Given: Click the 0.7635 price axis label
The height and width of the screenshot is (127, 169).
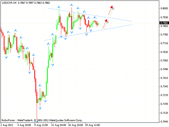Looking at the screenshot, I should coord(164,52).
